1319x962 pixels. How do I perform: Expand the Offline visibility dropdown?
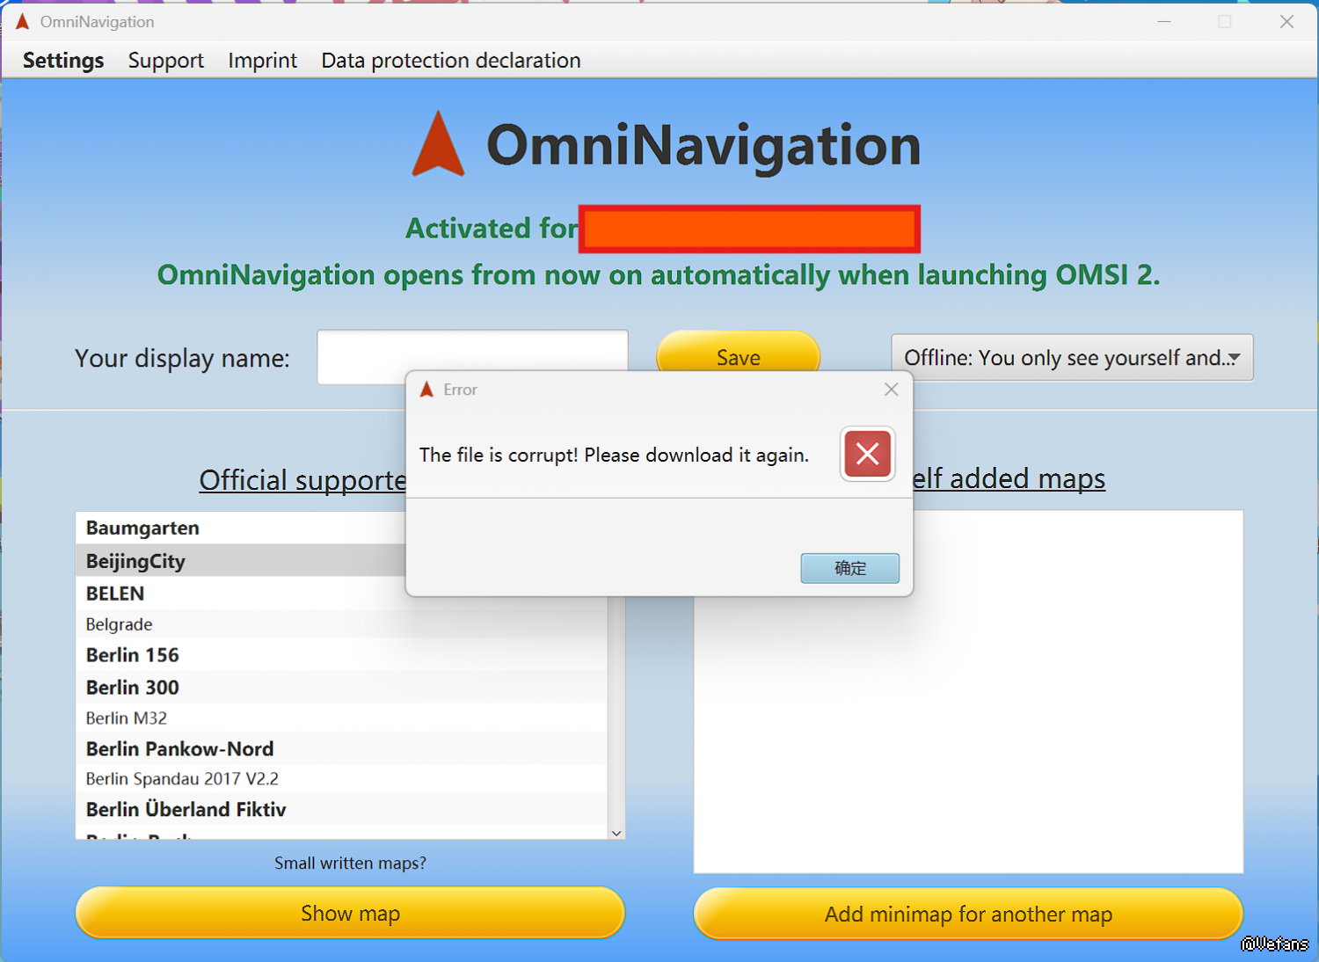(1072, 357)
